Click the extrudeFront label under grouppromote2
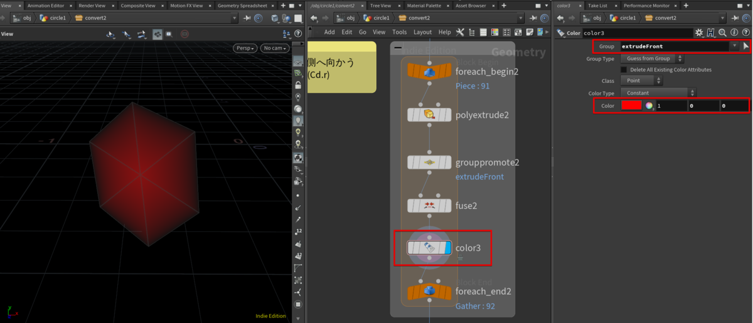 (479, 177)
